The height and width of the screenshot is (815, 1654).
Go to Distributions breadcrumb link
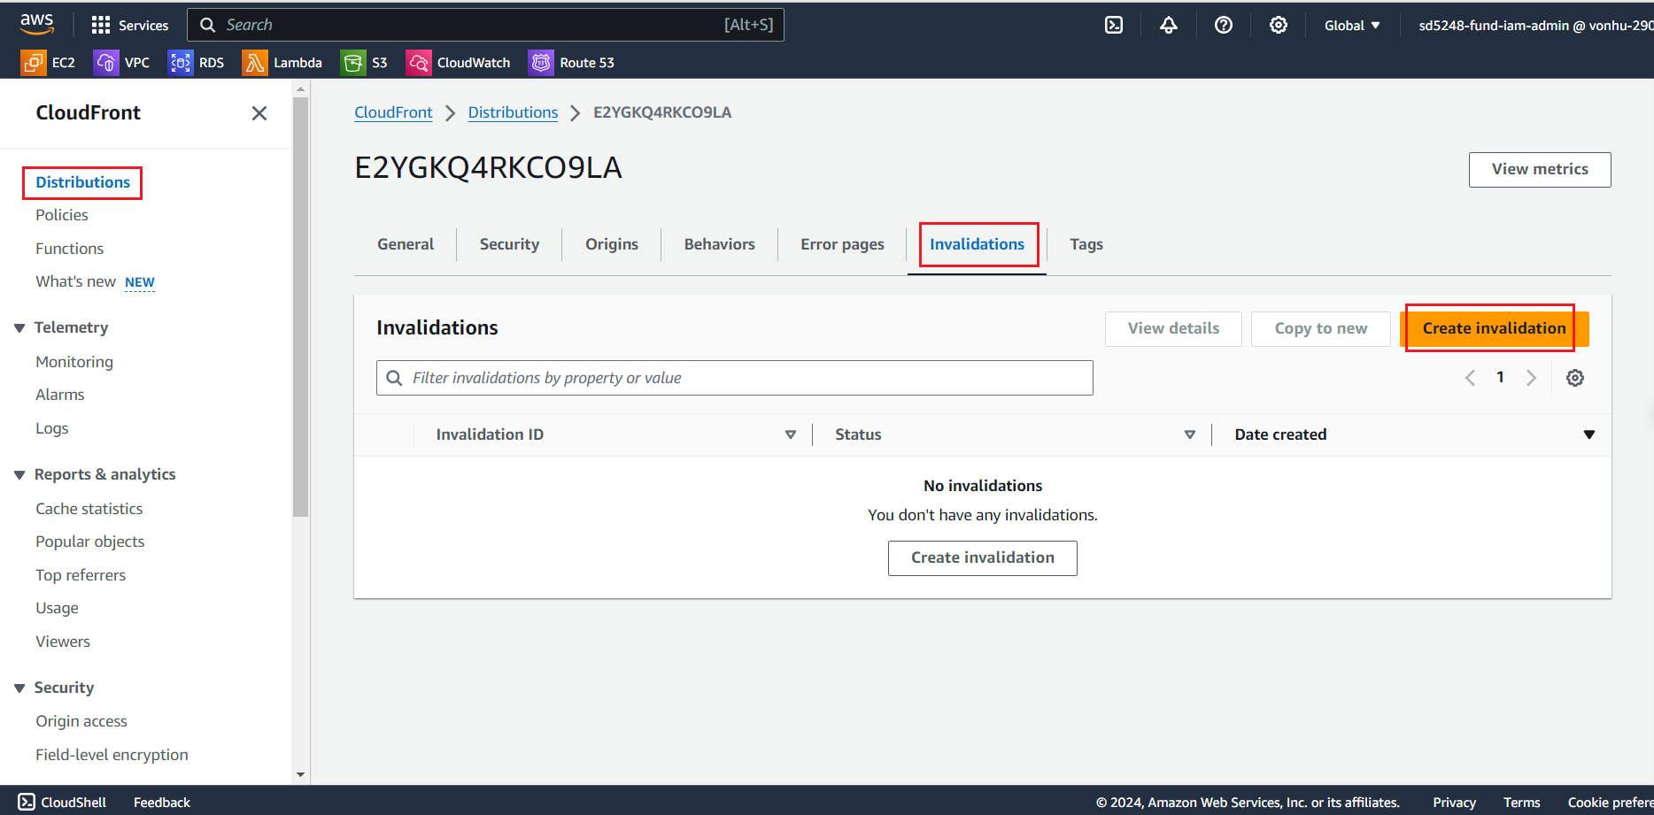point(513,112)
